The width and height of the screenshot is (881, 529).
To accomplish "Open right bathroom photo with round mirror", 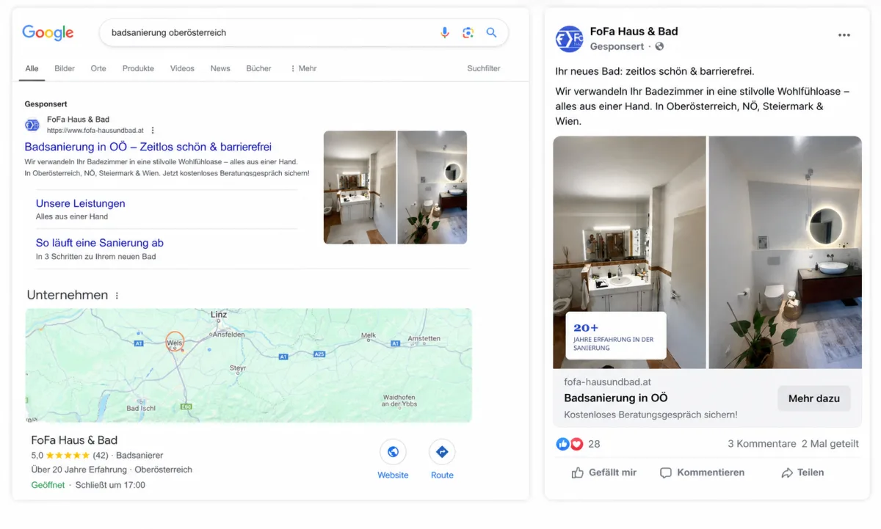I will click(x=785, y=252).
